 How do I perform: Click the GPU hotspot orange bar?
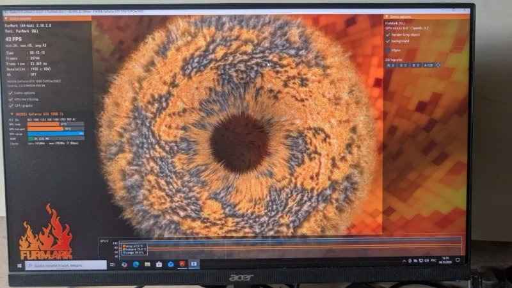(x=45, y=129)
